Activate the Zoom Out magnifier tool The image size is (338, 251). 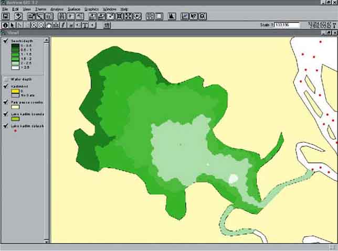pyautogui.click(x=41, y=25)
